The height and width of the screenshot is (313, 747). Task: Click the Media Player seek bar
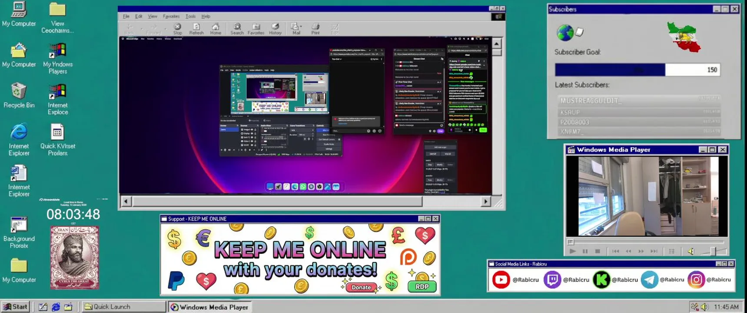tap(646, 242)
